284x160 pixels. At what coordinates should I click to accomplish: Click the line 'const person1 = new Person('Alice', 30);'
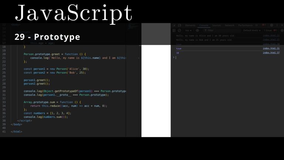[56, 69]
